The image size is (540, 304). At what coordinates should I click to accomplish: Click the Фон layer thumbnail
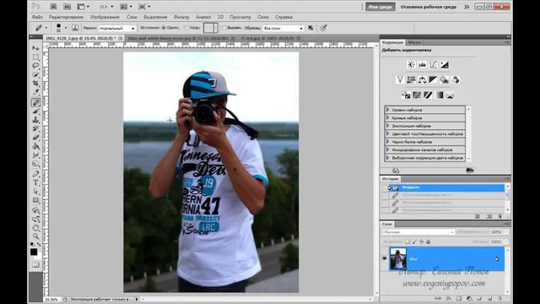[x=397, y=258]
